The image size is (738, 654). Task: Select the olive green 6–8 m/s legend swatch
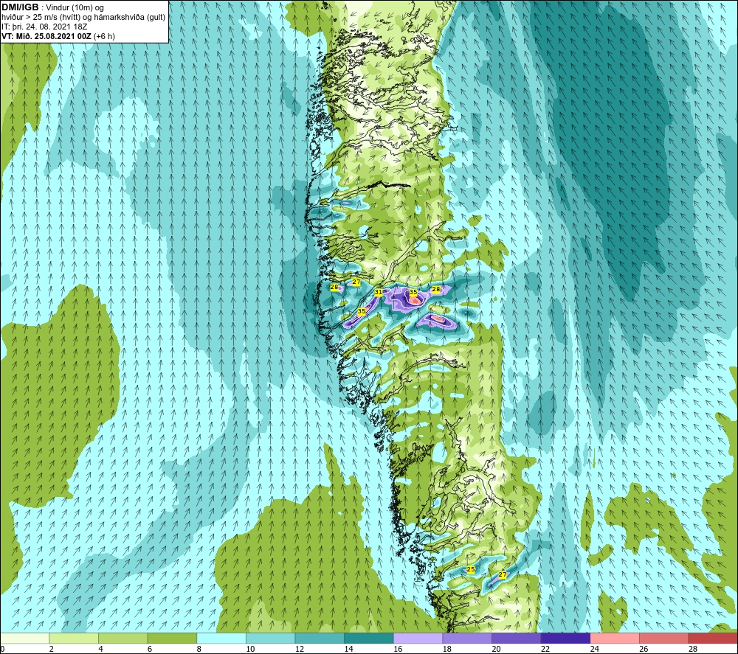tap(172, 638)
